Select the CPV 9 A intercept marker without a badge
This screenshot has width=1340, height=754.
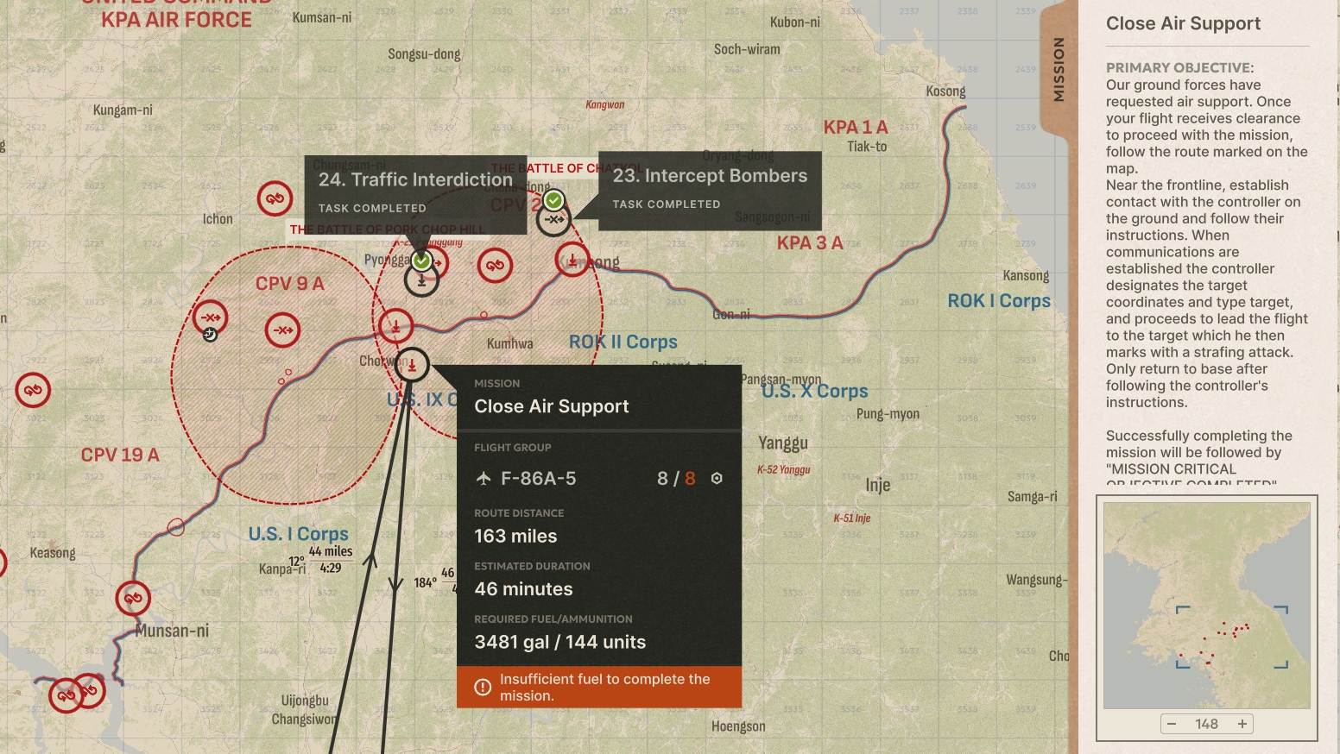[x=282, y=330]
